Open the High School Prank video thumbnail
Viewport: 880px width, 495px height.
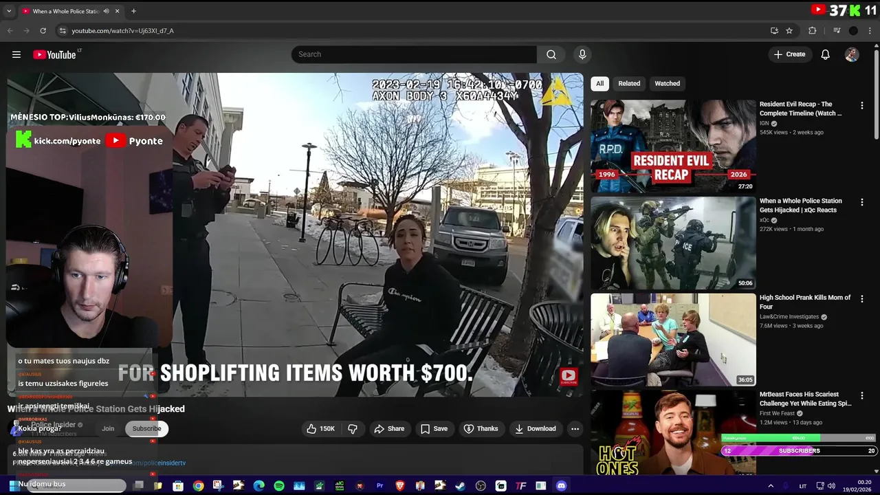(x=673, y=340)
